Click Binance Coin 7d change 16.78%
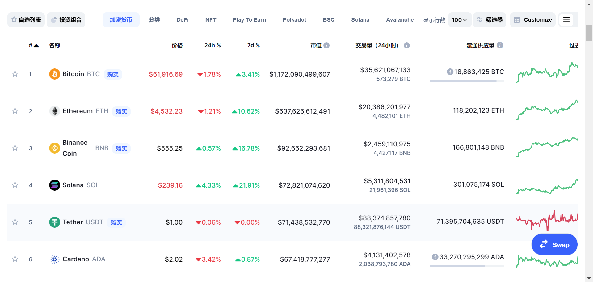The height and width of the screenshot is (282, 593). click(x=246, y=148)
